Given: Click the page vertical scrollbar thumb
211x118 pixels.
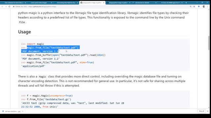Looking at the screenshot, I should coord(209,43).
